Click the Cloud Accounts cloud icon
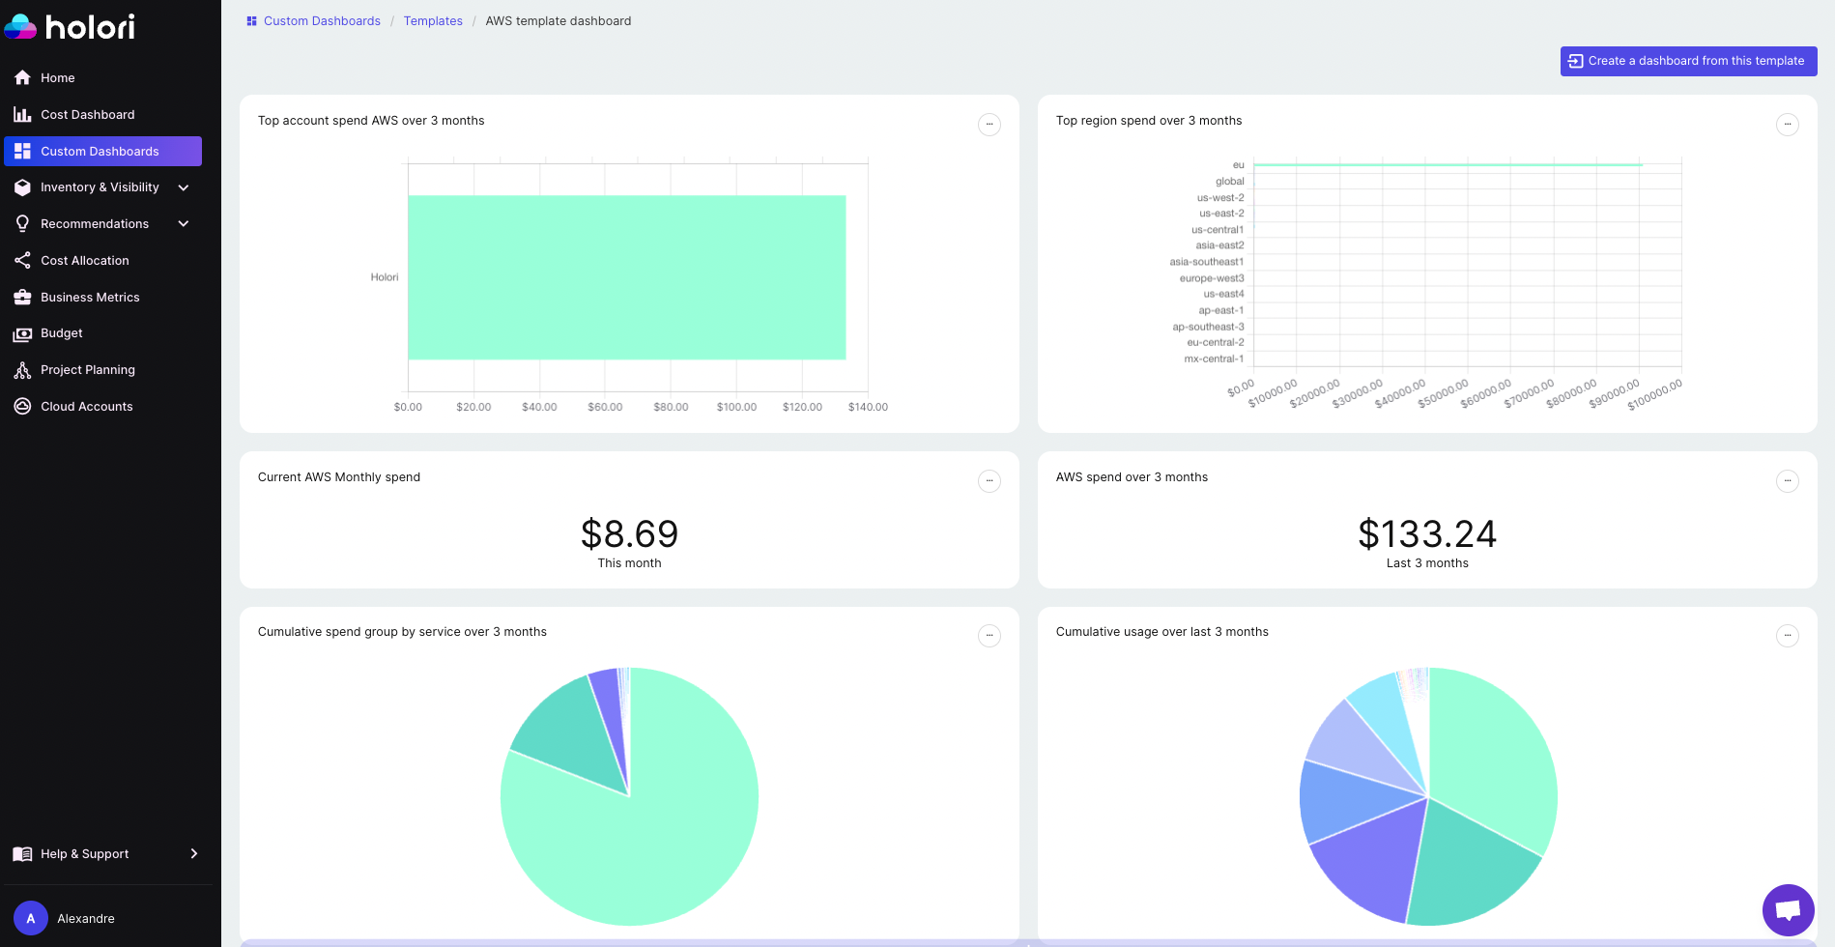Screen dimensions: 1835x947 click(22, 407)
